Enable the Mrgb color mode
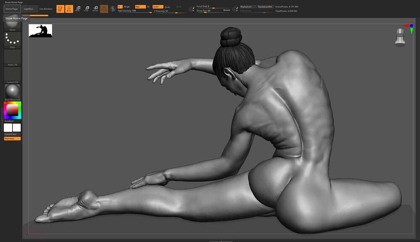This screenshot has height=242, width=420. click(x=127, y=6)
